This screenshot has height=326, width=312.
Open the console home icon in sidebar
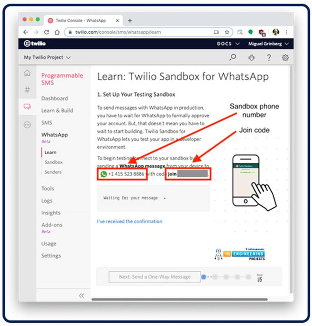click(x=27, y=73)
